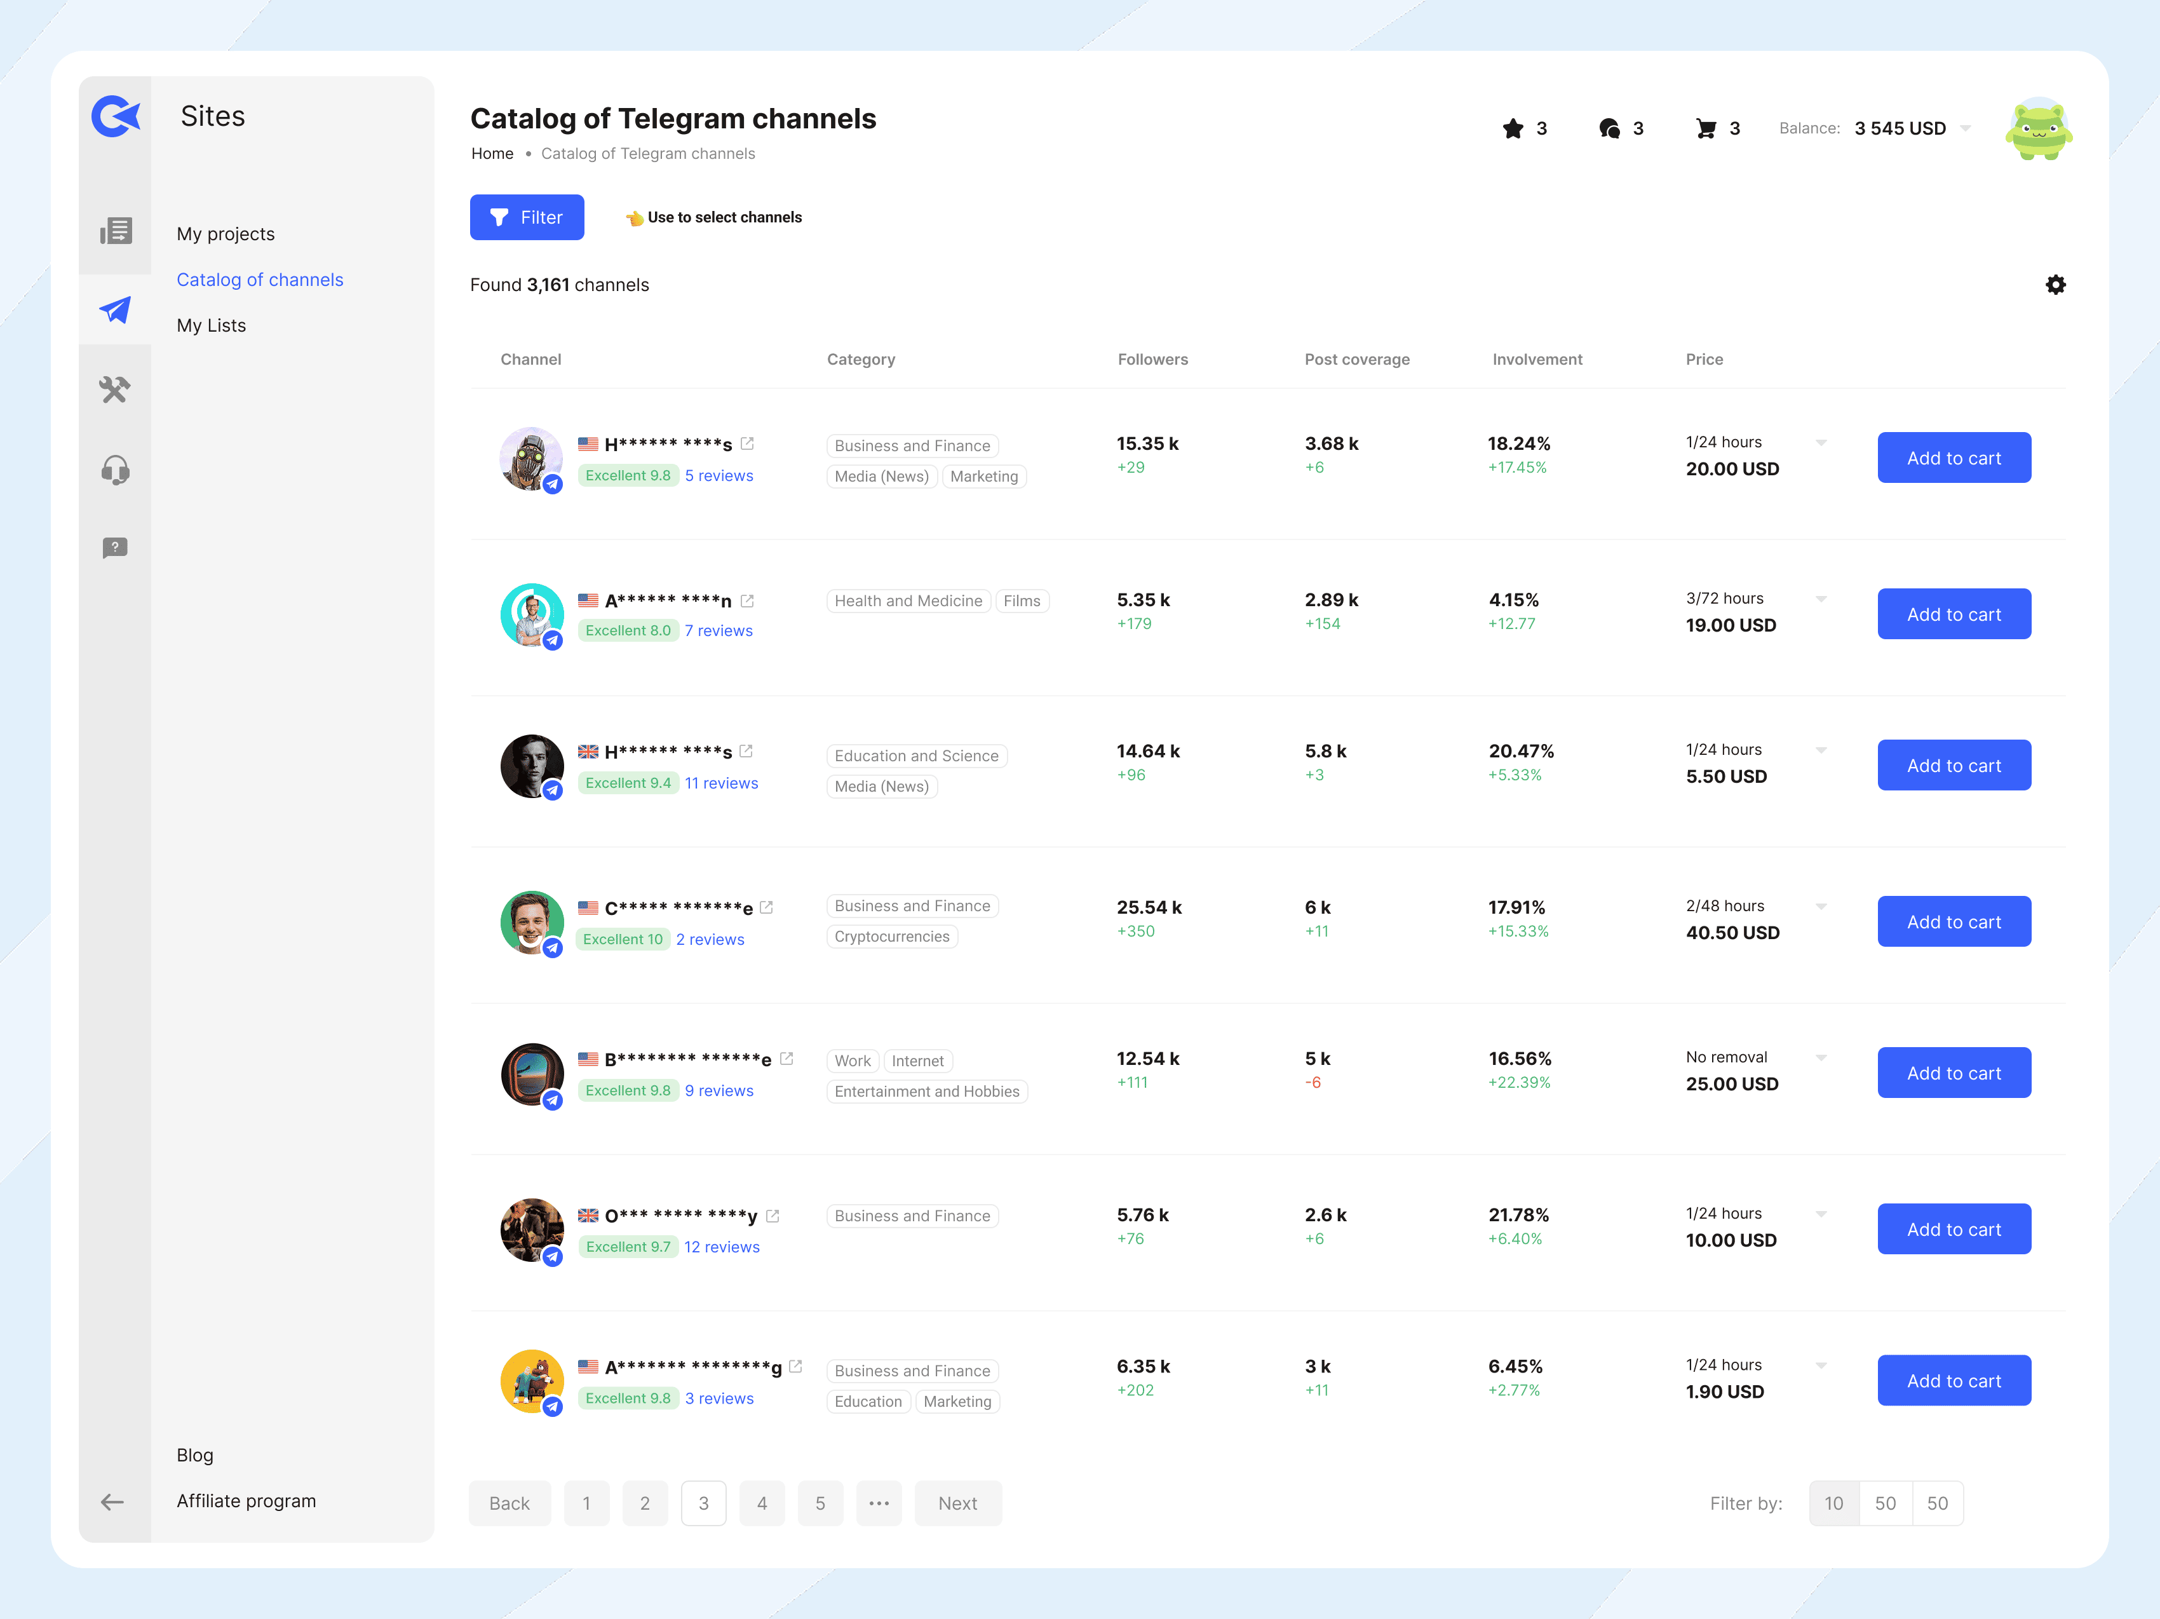
Task: Add the 5.50 USD channel to cart
Action: 1954,764
